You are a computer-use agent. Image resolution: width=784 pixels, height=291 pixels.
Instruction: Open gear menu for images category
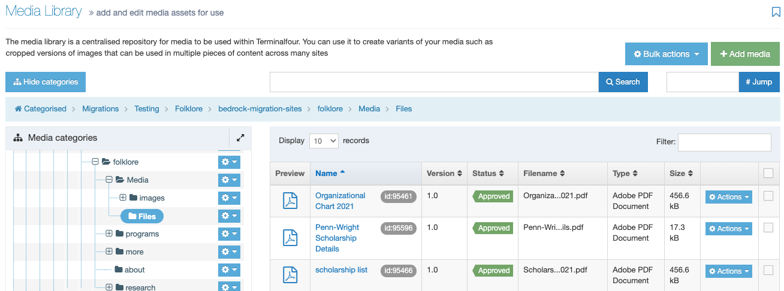click(x=229, y=198)
